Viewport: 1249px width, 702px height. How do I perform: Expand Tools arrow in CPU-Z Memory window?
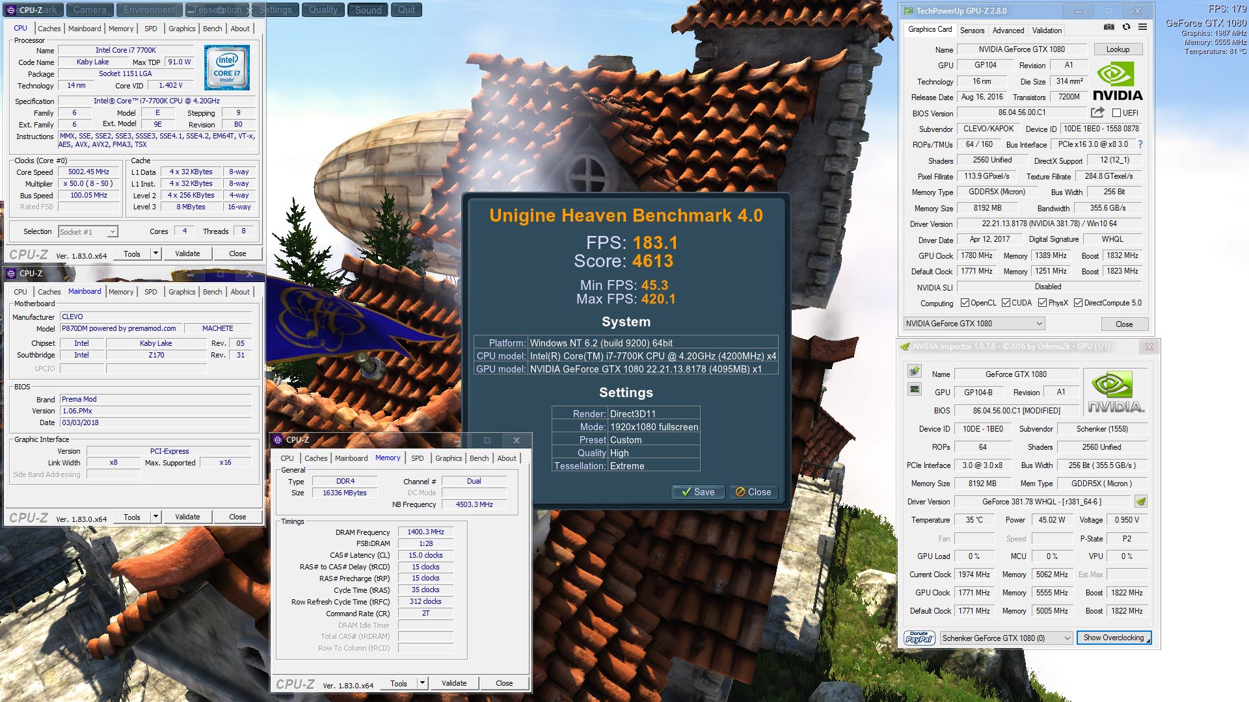pos(422,683)
